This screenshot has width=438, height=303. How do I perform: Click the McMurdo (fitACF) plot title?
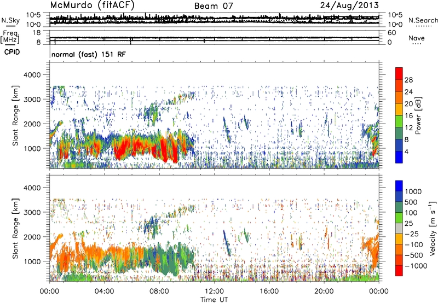pyautogui.click(x=92, y=5)
